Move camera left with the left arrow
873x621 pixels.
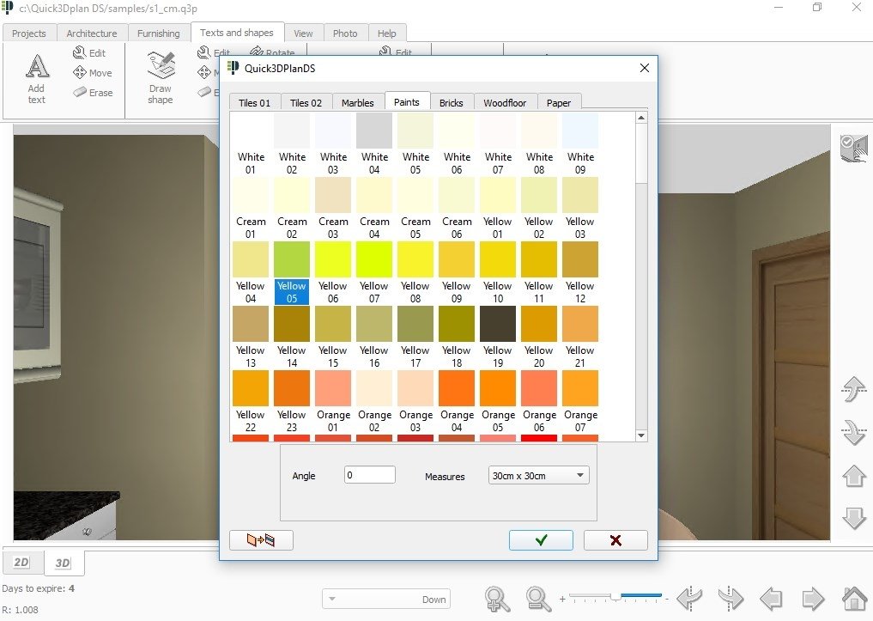pos(771,600)
